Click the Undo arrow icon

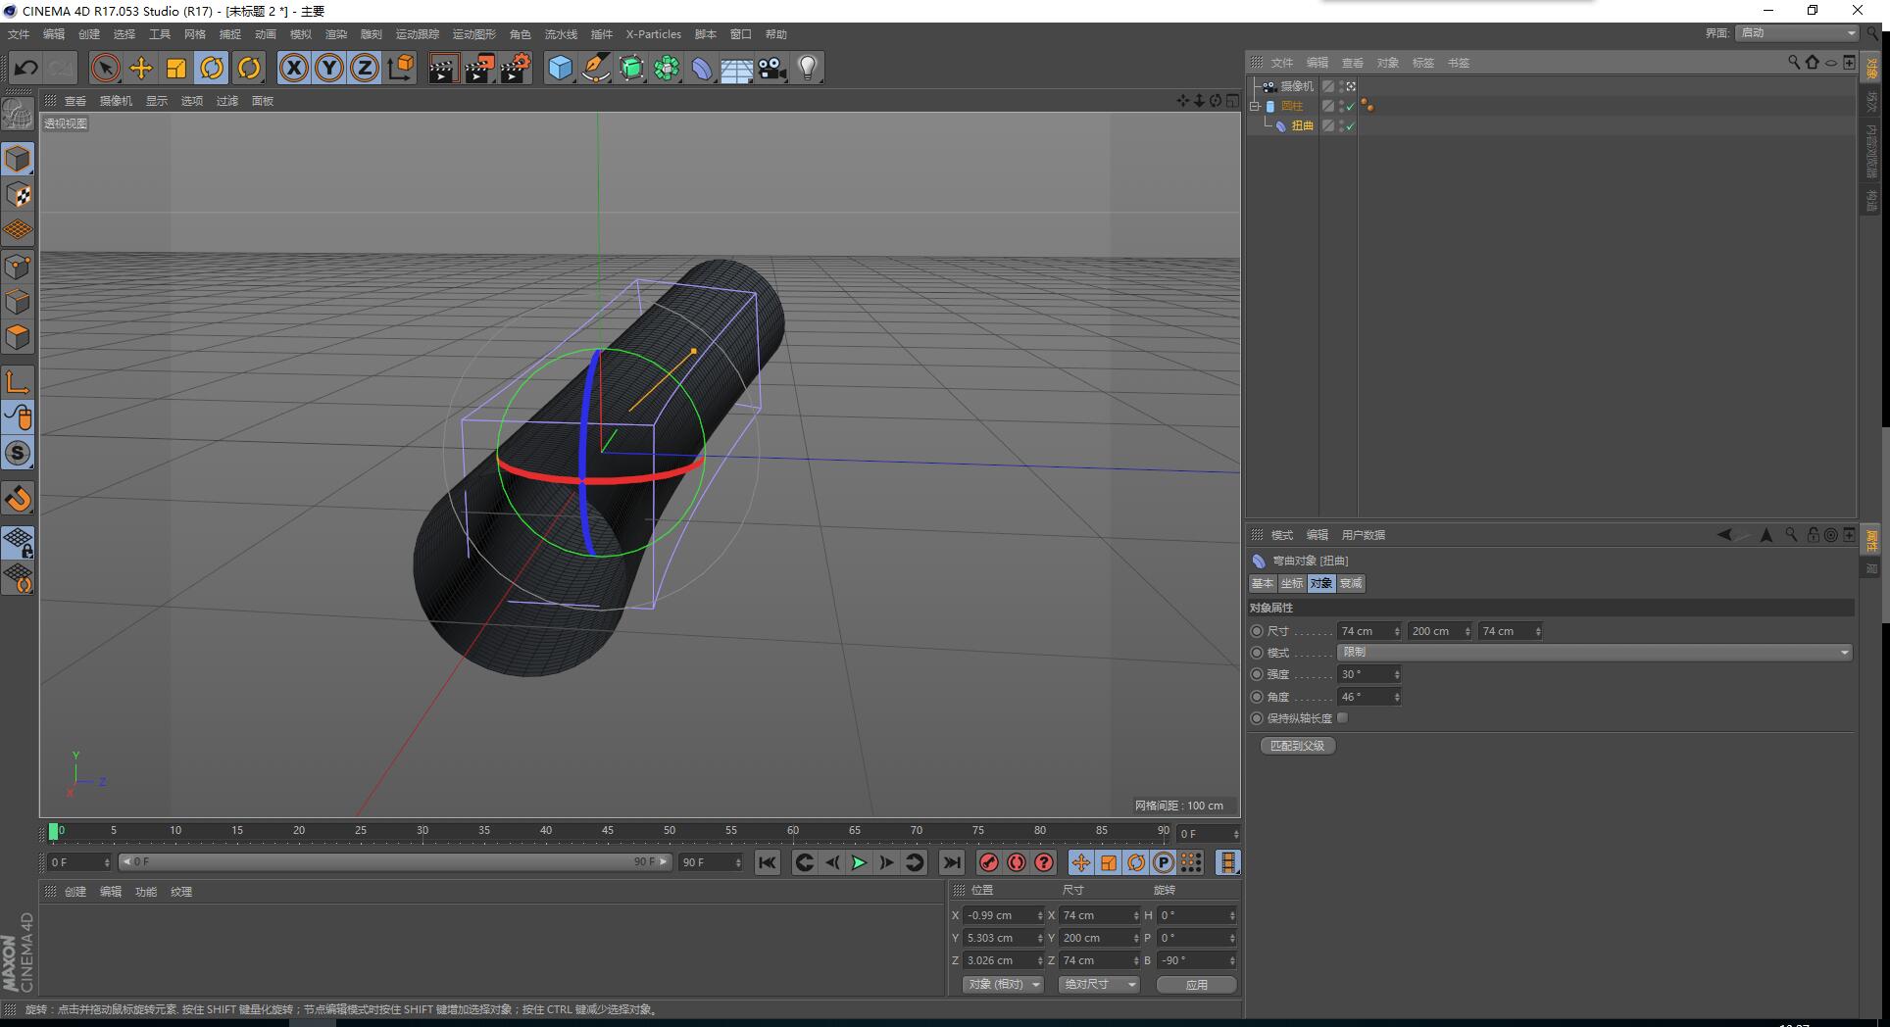26,68
